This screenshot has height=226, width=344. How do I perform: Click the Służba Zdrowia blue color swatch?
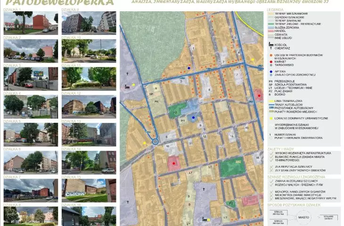click(271, 27)
